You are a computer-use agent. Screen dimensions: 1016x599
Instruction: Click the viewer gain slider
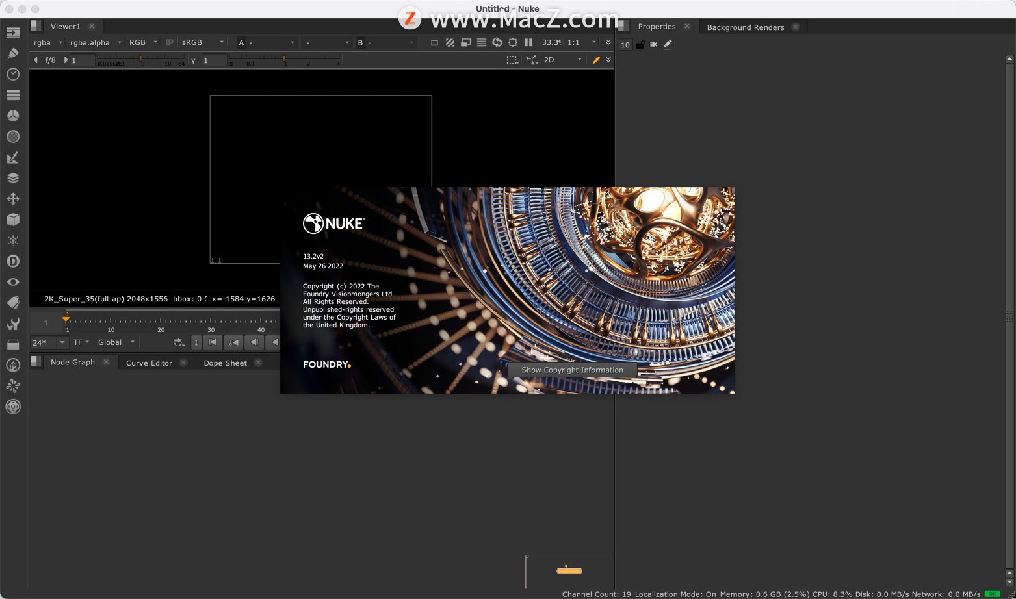(x=140, y=60)
